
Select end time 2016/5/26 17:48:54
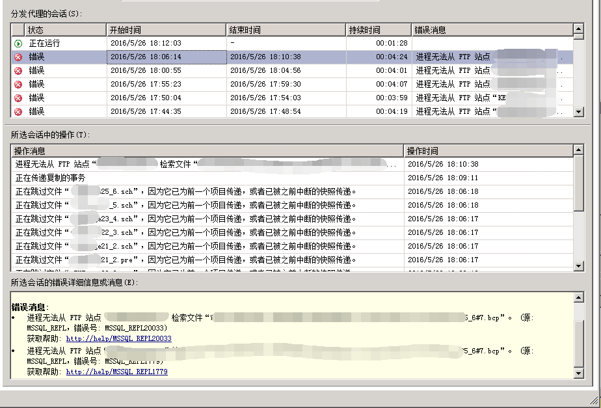click(x=265, y=111)
